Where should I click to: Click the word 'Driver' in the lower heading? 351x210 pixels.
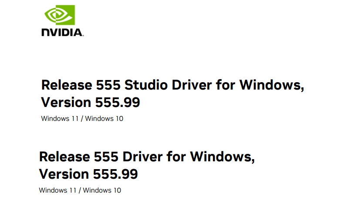142,157
